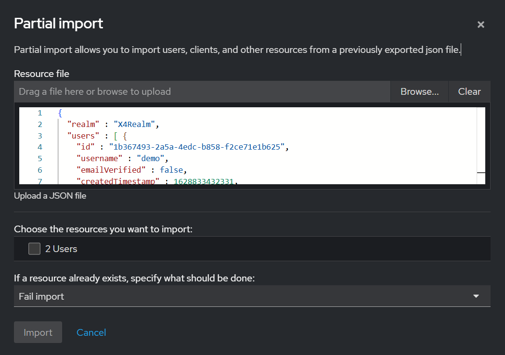Image resolution: width=505 pixels, height=355 pixels.
Task: Clear the uploaded resource file
Action: pos(469,91)
